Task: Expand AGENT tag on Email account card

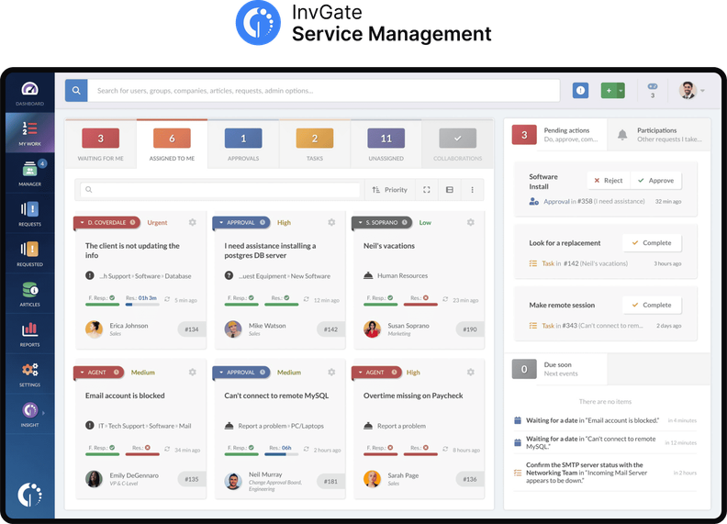Action: coord(99,372)
